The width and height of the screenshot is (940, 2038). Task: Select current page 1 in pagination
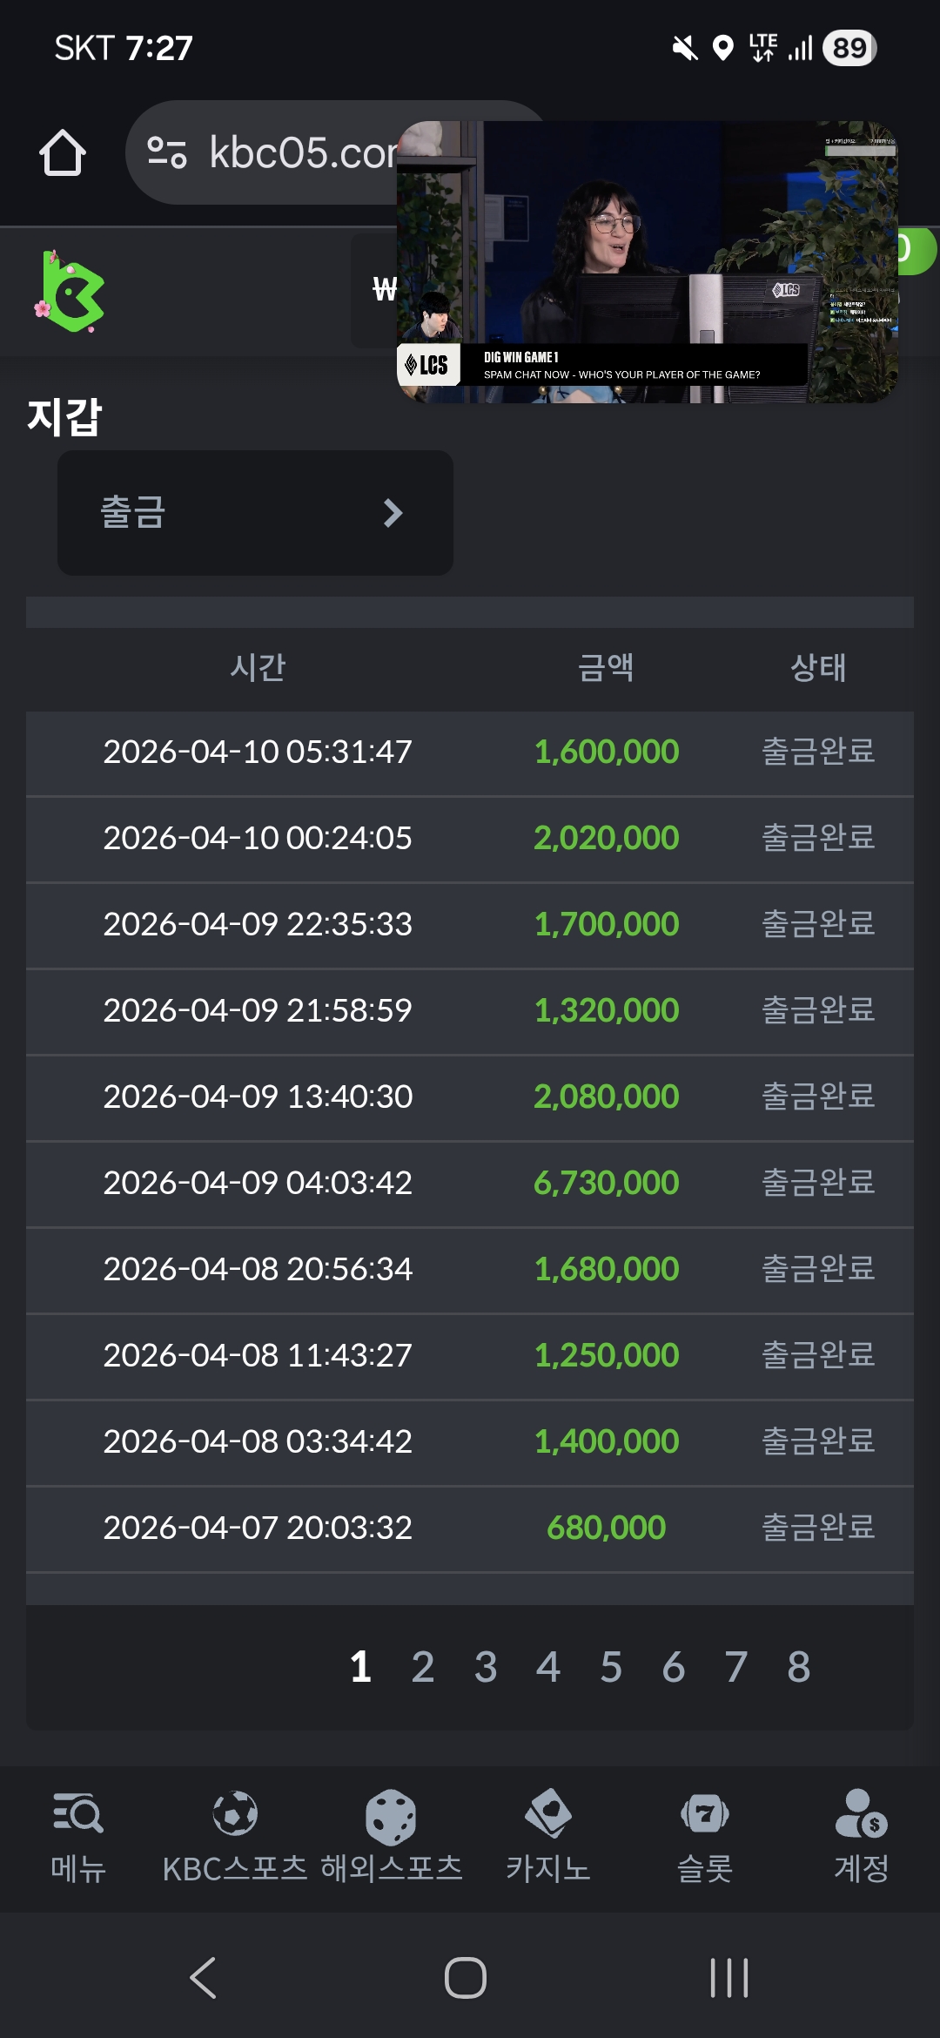pyautogui.click(x=360, y=1667)
